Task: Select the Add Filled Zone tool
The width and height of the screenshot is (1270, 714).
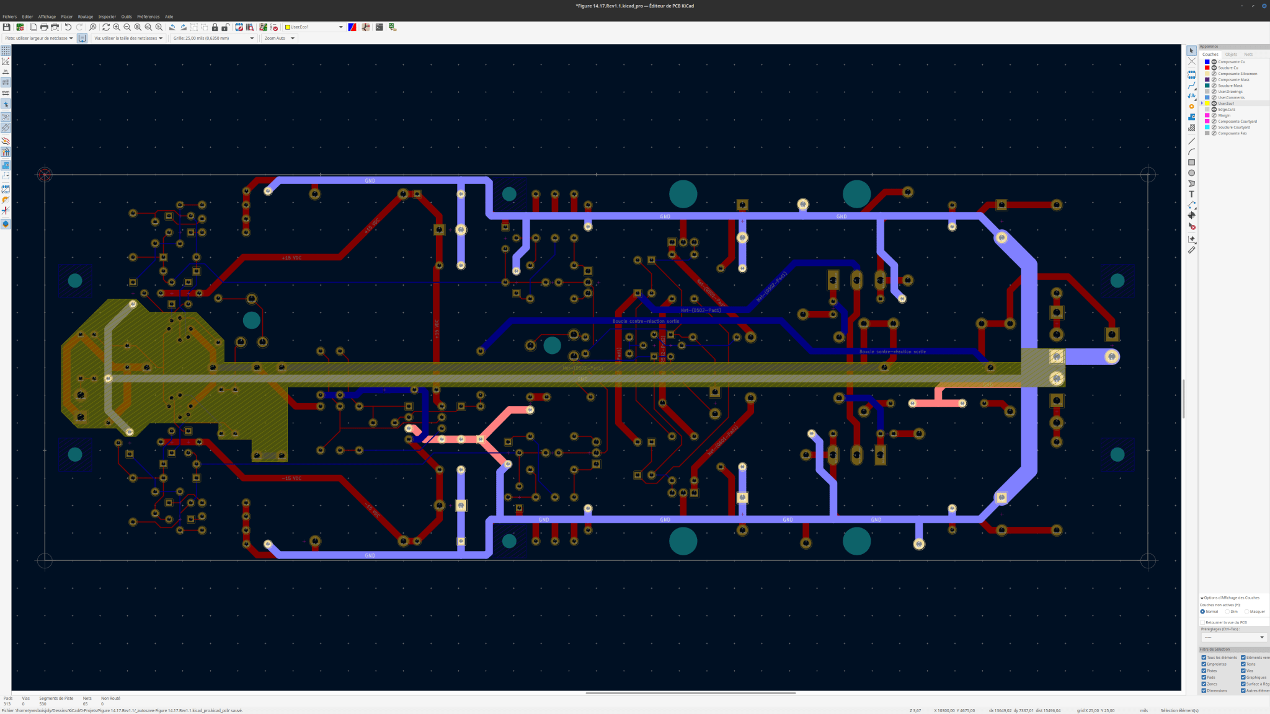Action: [x=1191, y=117]
